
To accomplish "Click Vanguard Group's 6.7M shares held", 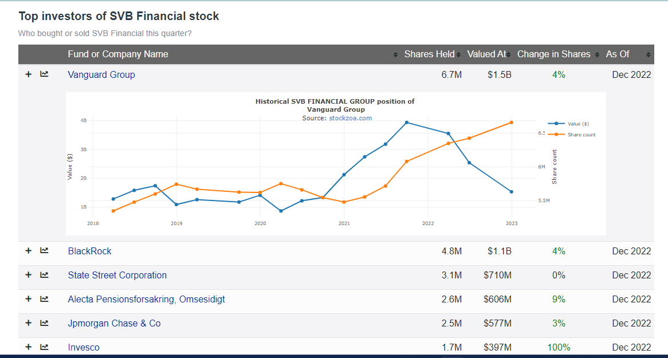I will coord(451,74).
